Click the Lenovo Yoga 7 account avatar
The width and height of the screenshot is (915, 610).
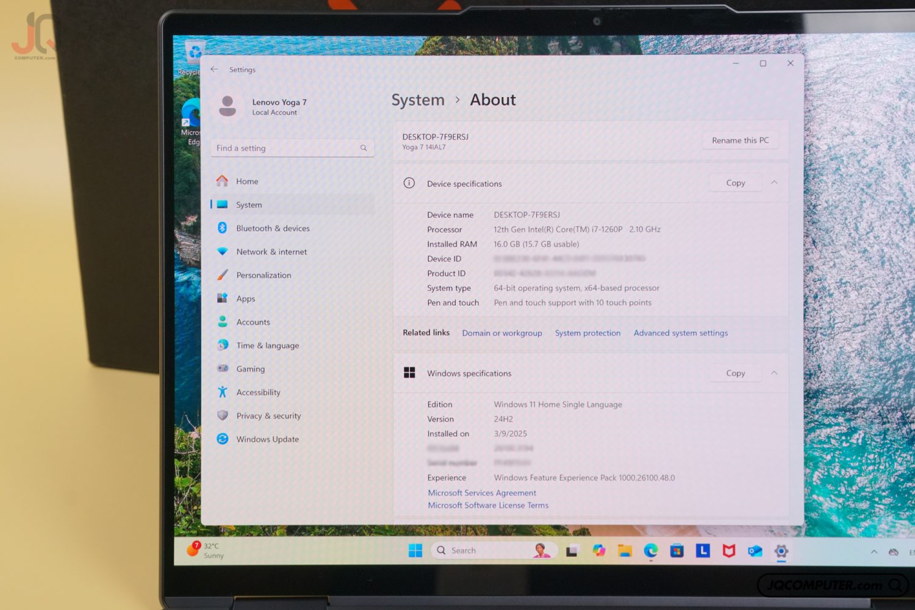(x=228, y=106)
